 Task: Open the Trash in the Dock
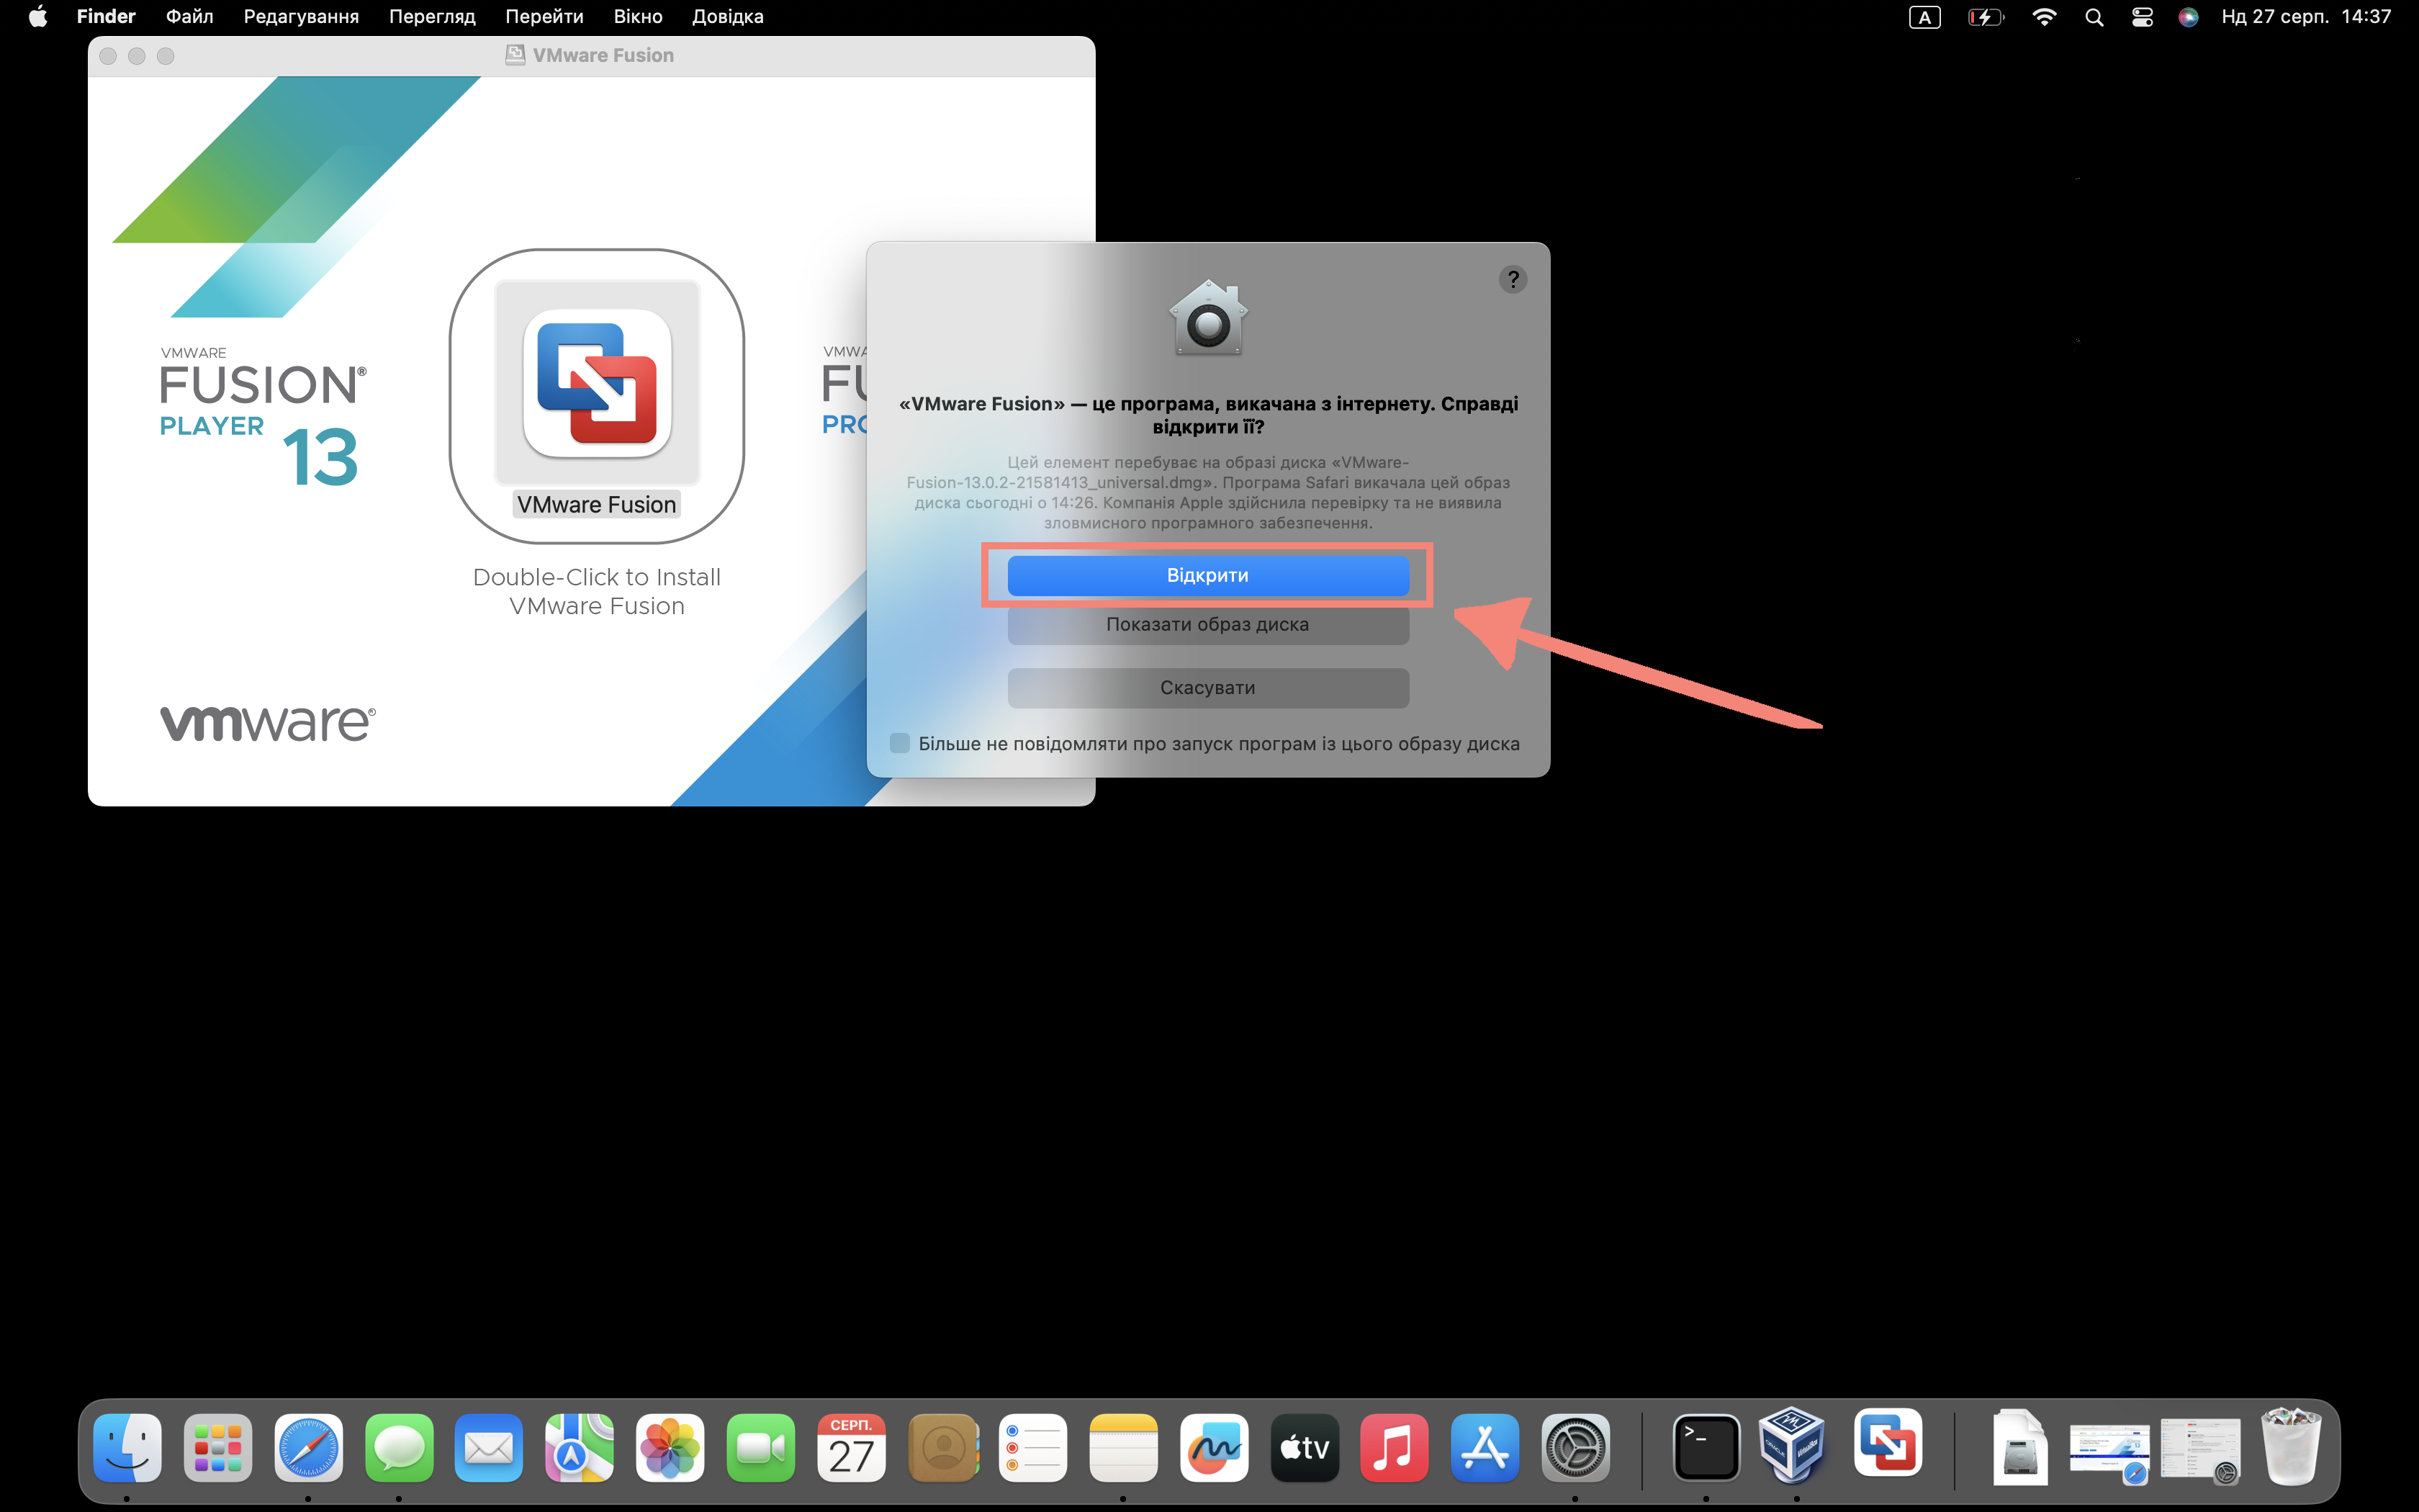tap(2290, 1446)
